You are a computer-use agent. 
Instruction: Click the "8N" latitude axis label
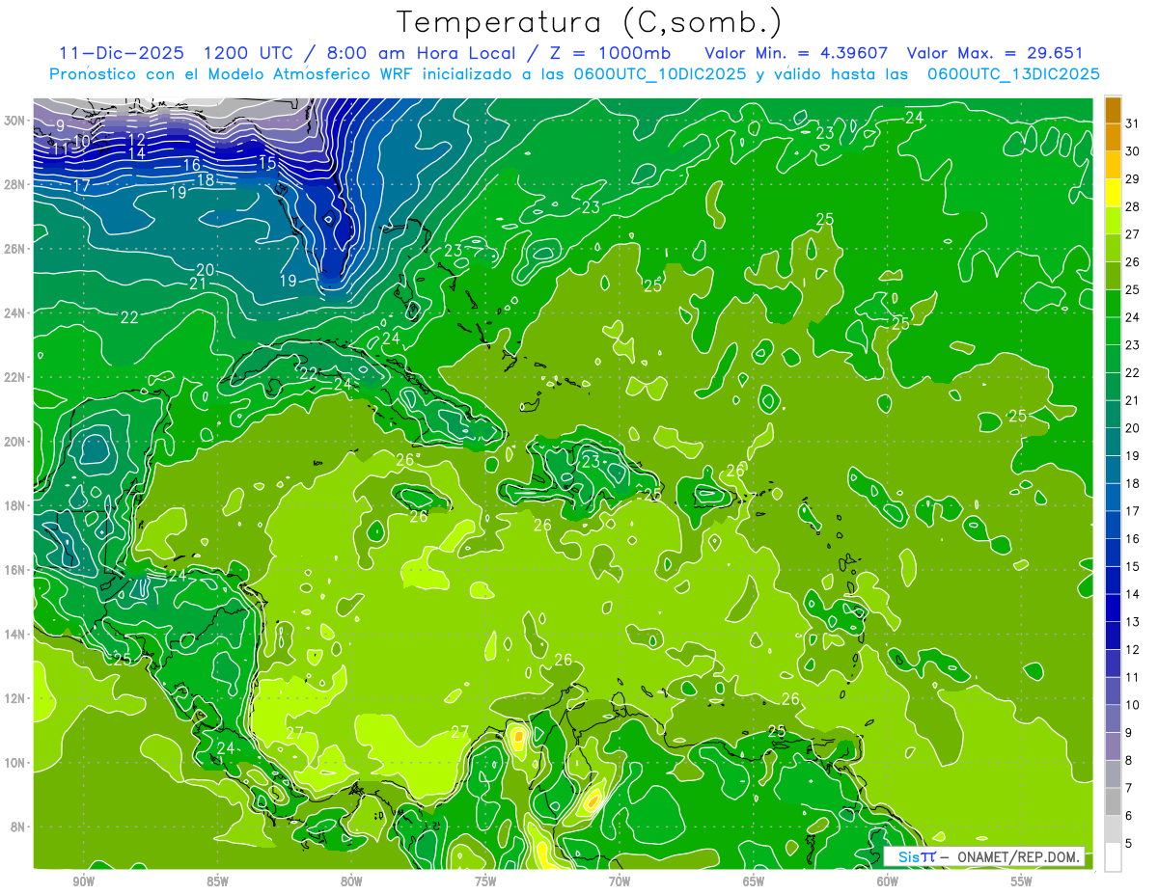point(19,827)
